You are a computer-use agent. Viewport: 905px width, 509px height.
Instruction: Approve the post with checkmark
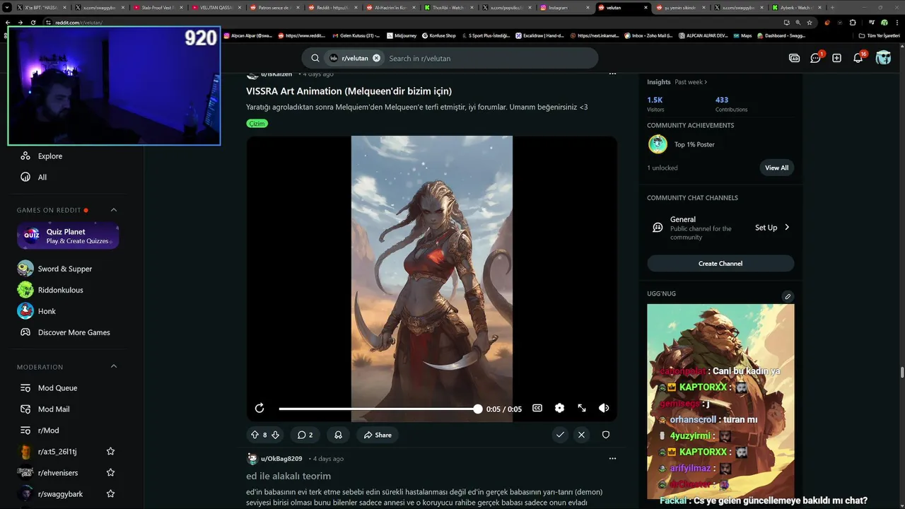pos(560,435)
